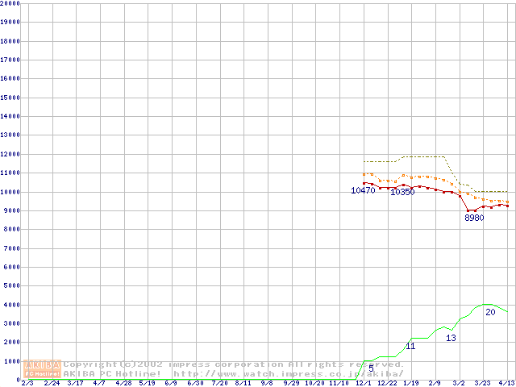Click the blue 11 label on green line
516x387 pixels.
point(410,346)
